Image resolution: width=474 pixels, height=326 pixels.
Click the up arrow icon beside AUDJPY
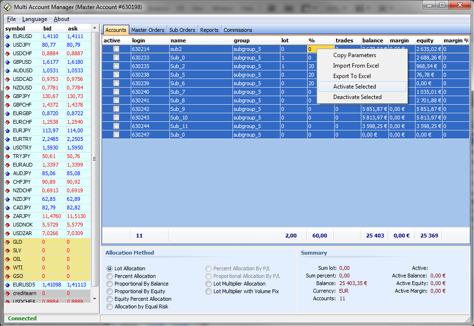click(x=8, y=173)
